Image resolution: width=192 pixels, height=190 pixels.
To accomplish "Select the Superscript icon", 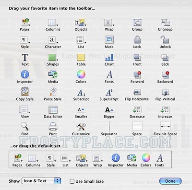I will pyautogui.click(x=109, y=92).
